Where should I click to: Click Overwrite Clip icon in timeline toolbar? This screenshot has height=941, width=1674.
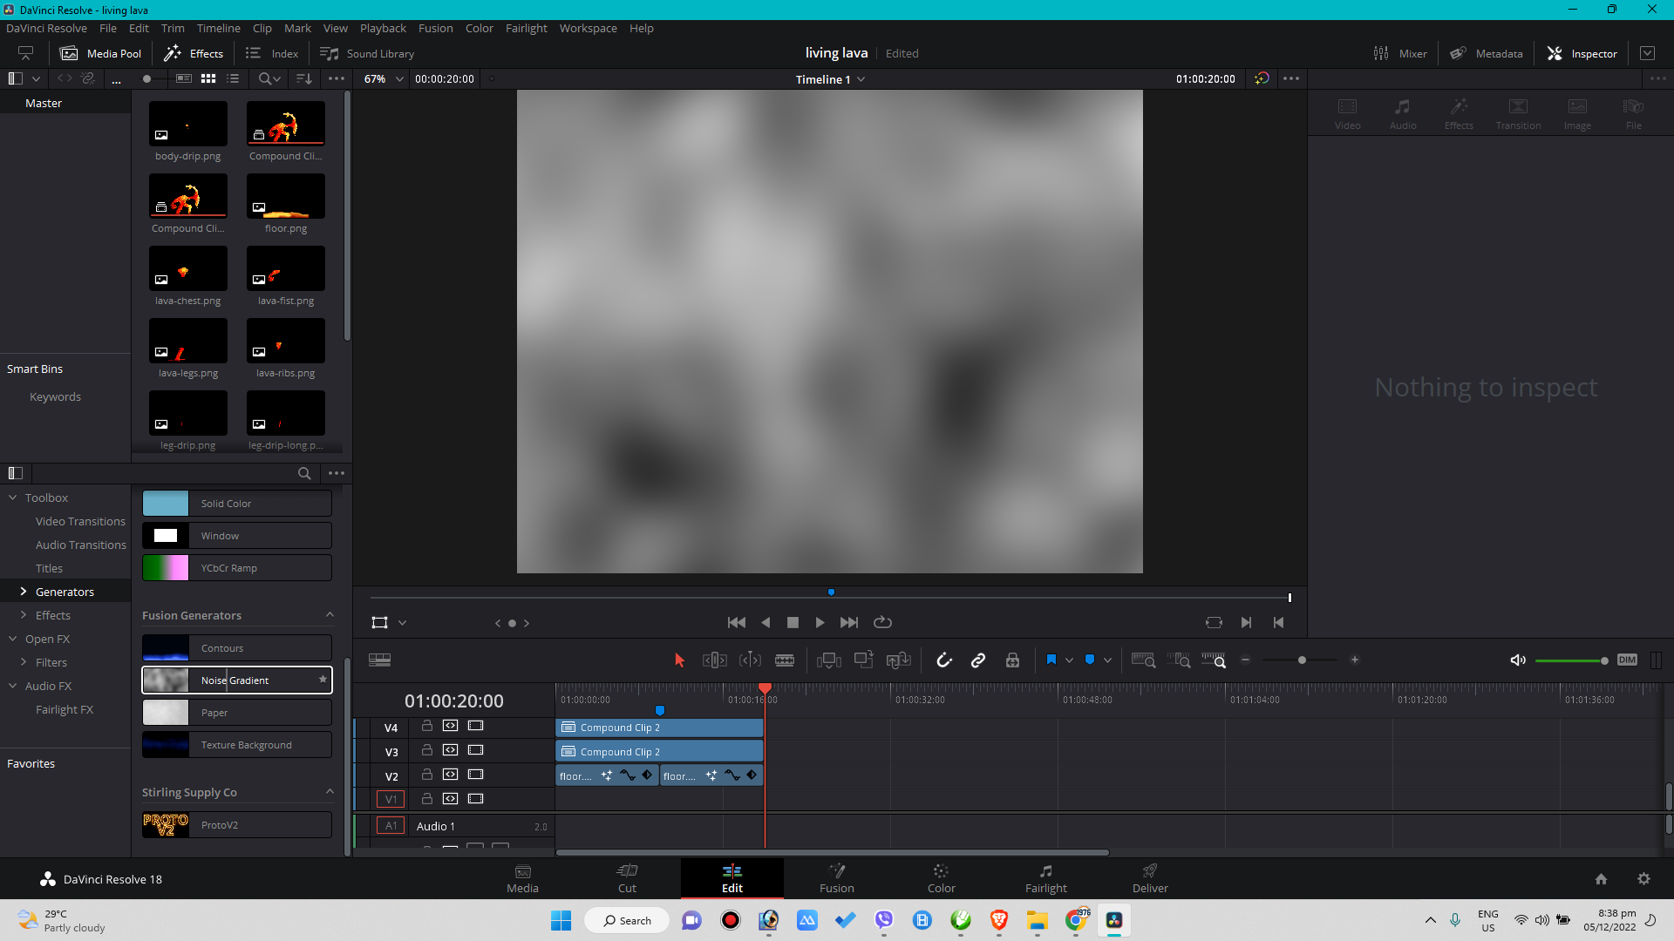pos(863,660)
